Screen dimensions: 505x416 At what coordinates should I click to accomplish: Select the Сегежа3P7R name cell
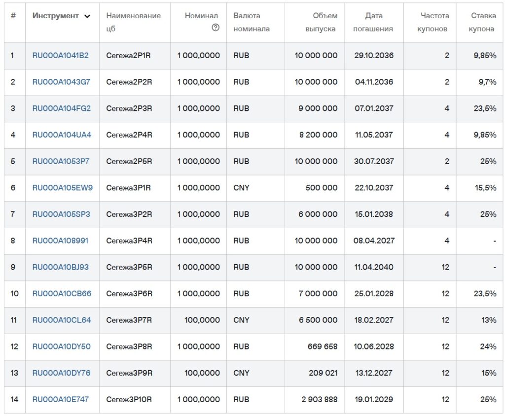(129, 320)
